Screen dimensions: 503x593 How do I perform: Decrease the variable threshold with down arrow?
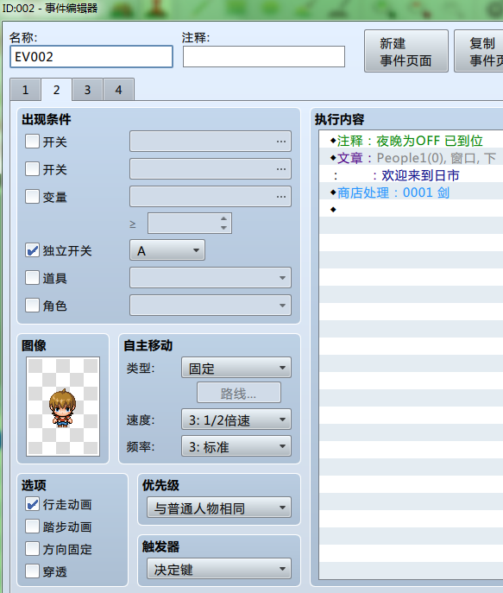tap(223, 228)
